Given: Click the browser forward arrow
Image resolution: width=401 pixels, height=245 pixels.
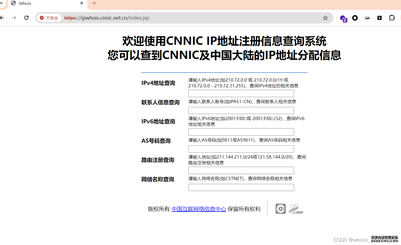Looking at the screenshot, I should point(14,18).
